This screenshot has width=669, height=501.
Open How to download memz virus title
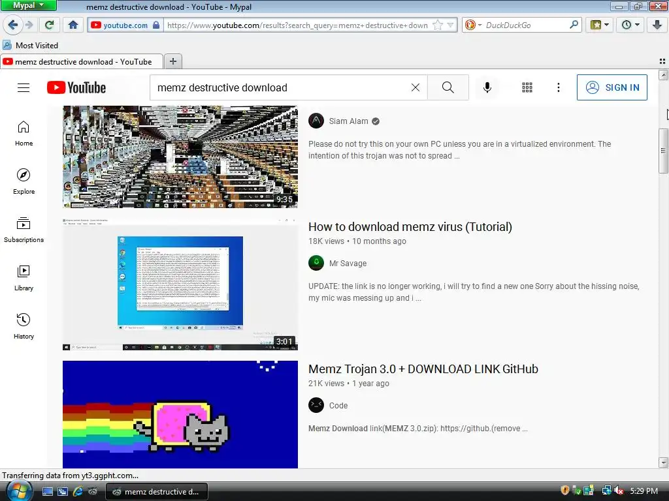point(410,226)
